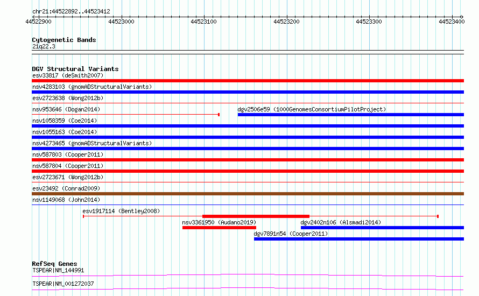Select the esv23492 (Conrad2009) label
This screenshot has height=296, width=479.
coord(66,188)
